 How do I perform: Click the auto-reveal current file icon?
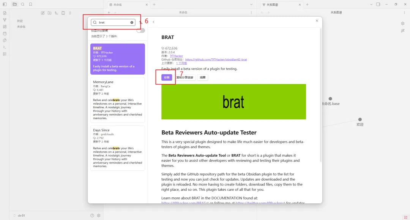click(x=63, y=13)
